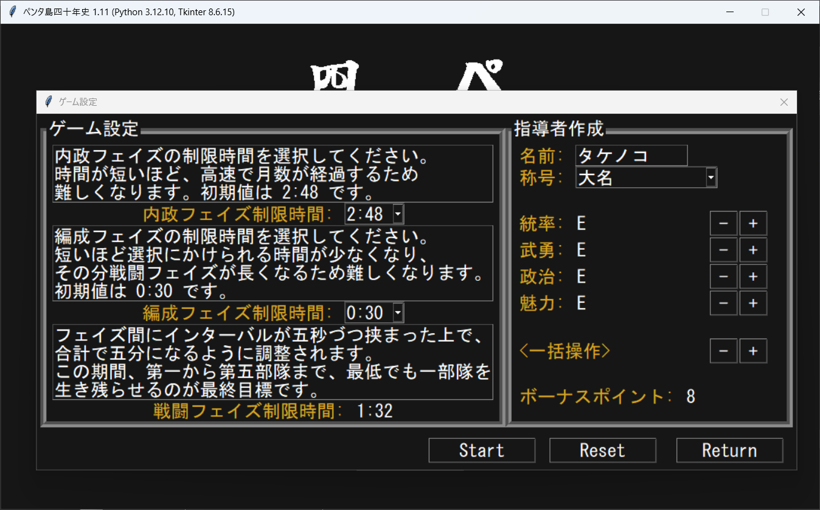This screenshot has width=820, height=510.
Task: Increase the 統率 stat with its plus button
Action: tap(753, 223)
